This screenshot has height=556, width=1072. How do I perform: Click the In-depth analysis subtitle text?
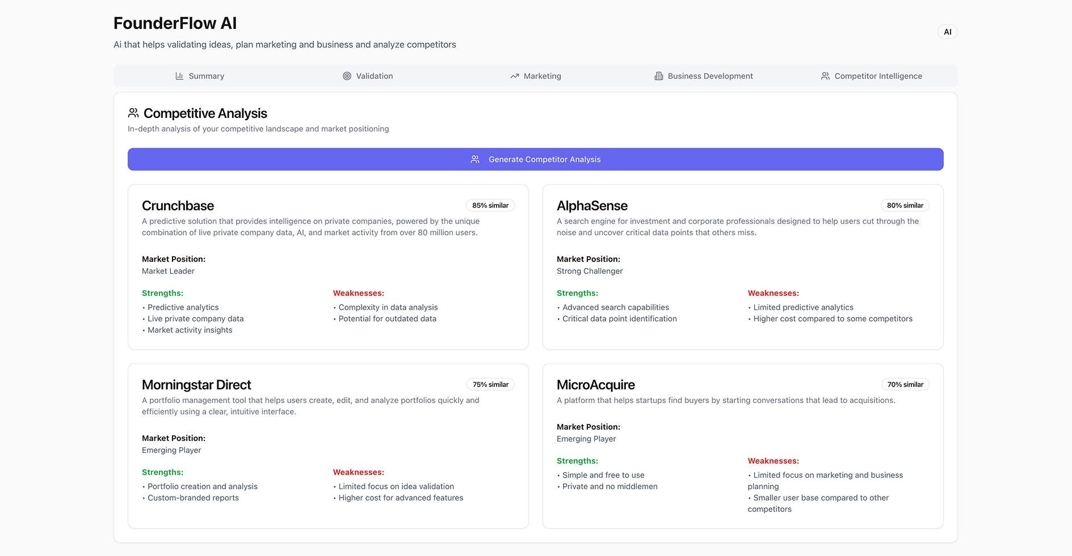click(258, 129)
